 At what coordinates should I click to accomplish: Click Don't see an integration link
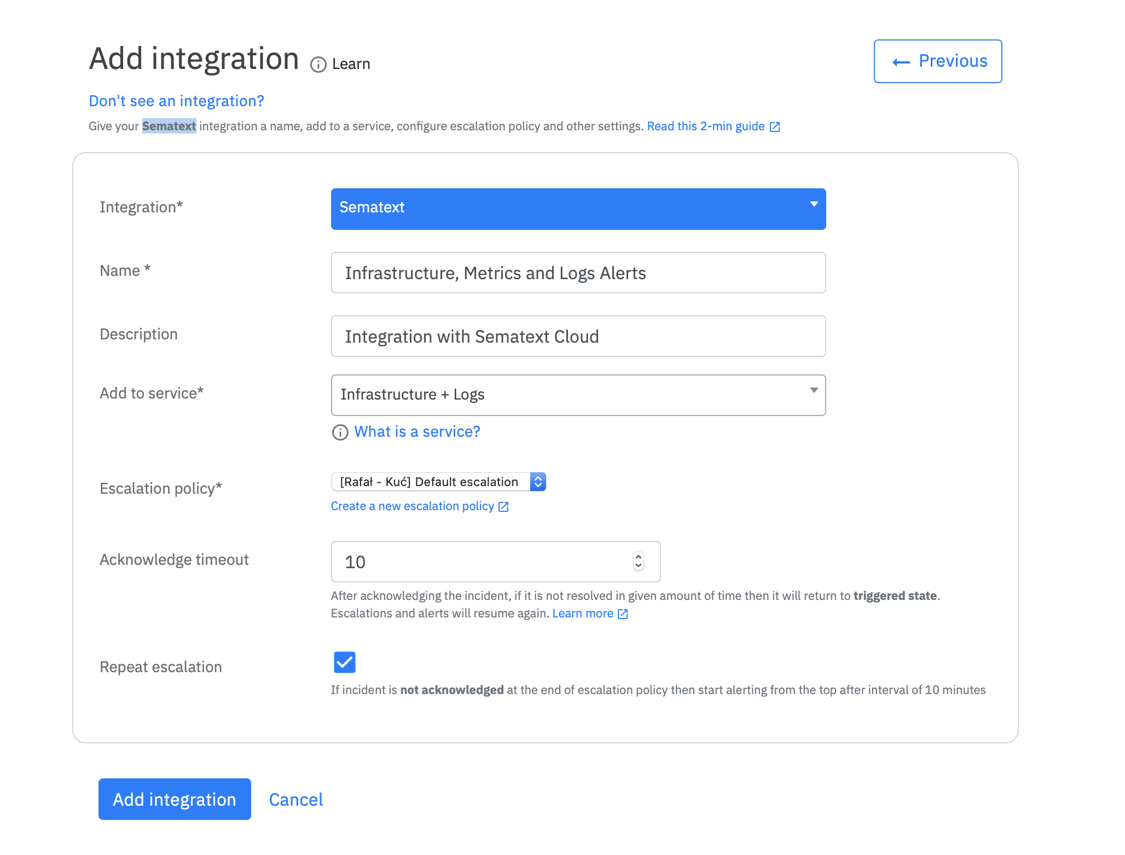point(176,101)
